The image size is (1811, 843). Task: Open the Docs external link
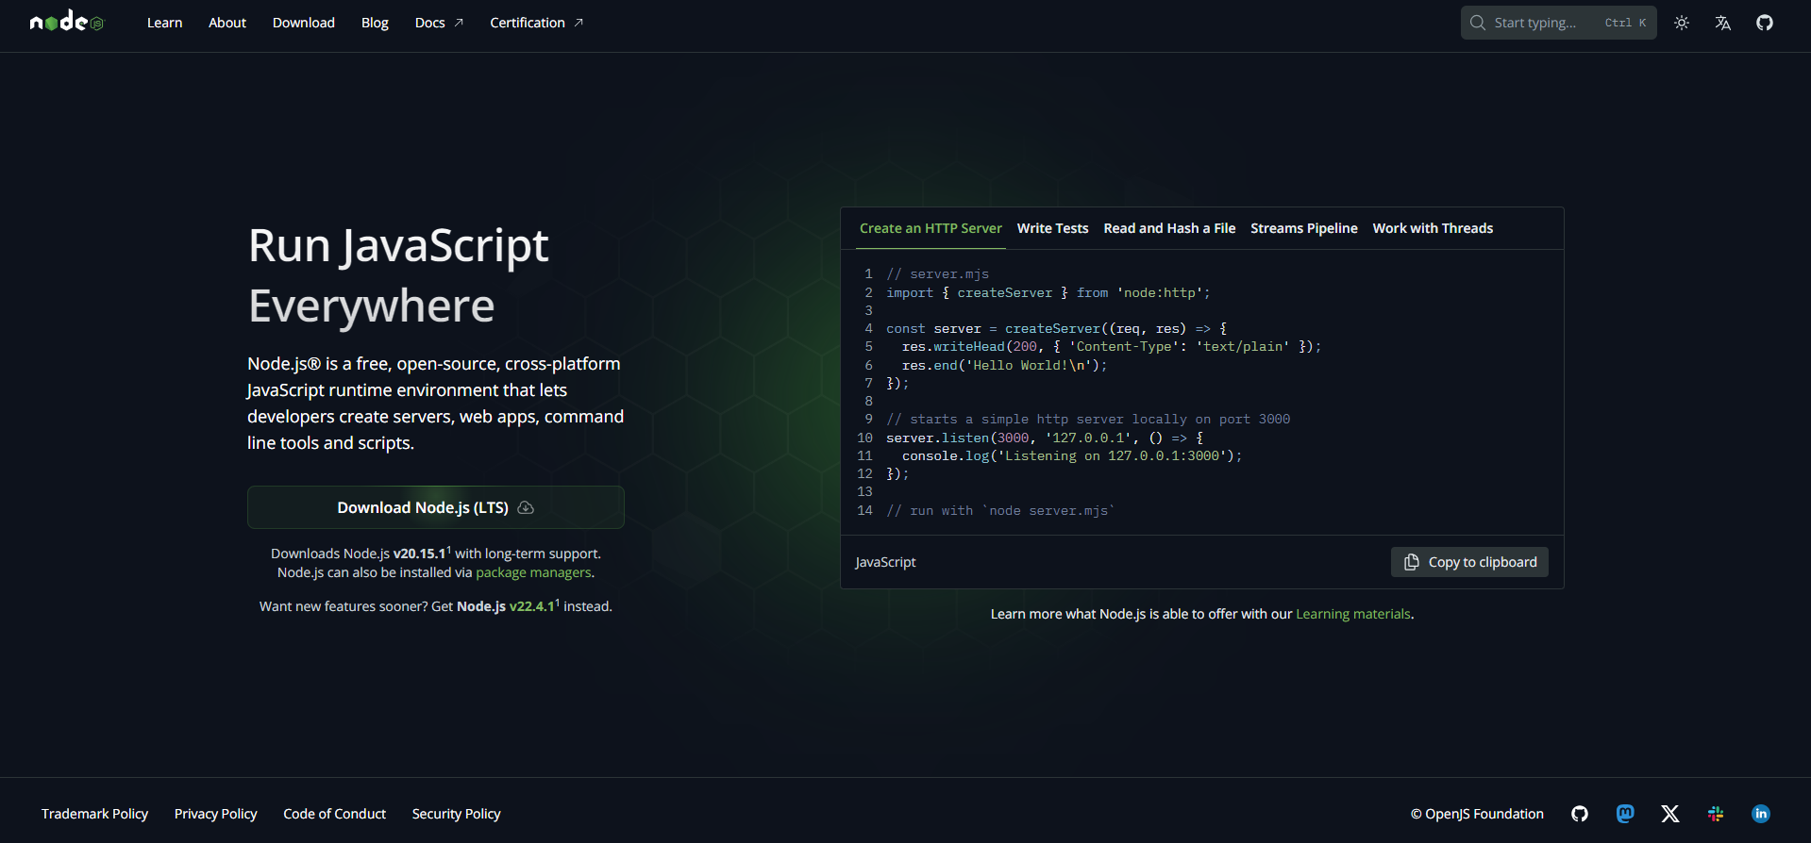[439, 23]
